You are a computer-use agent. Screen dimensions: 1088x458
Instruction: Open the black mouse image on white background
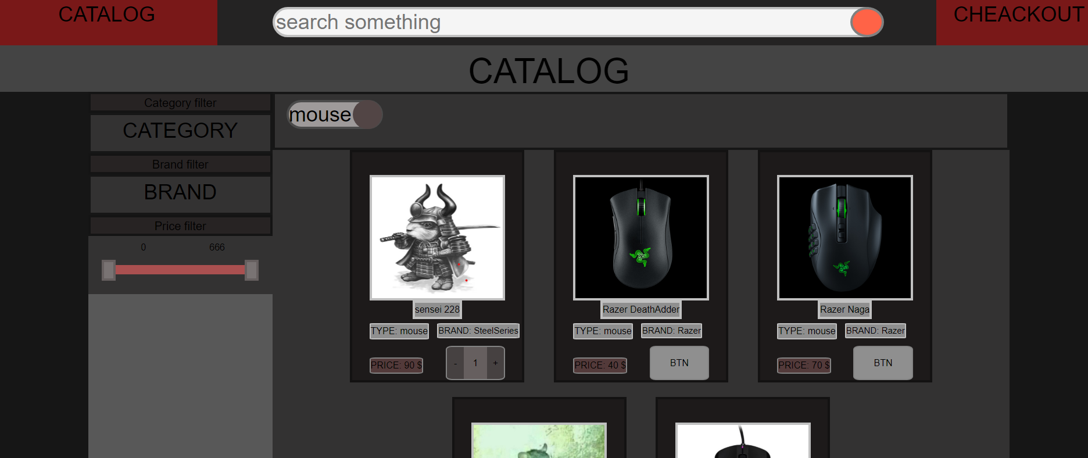pos(743,441)
